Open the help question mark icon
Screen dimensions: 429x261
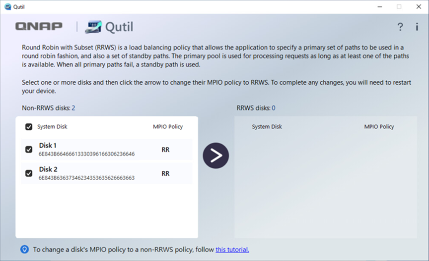point(400,27)
